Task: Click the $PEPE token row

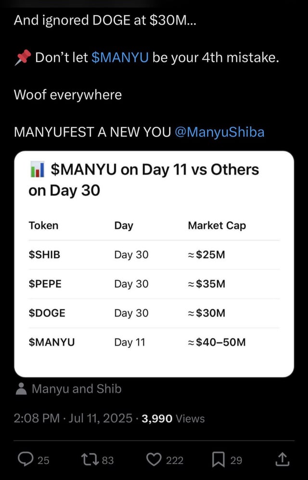Action: (x=154, y=284)
